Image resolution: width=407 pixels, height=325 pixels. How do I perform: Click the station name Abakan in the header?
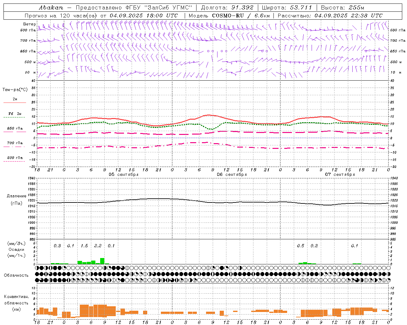point(51,8)
